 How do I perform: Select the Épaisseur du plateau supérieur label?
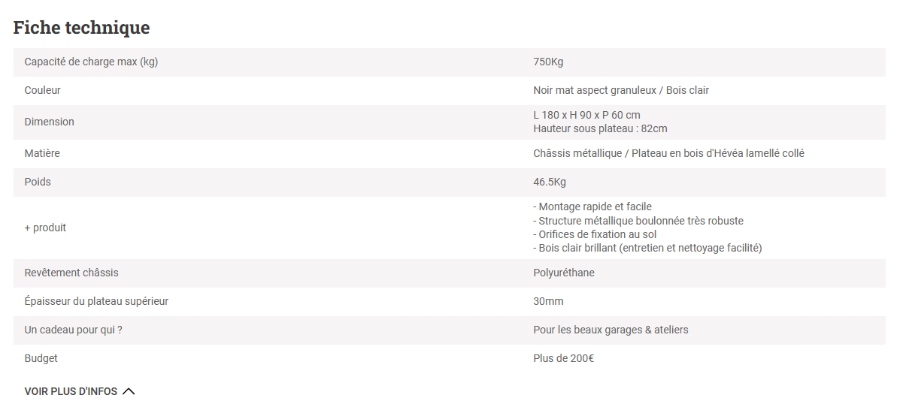click(96, 301)
